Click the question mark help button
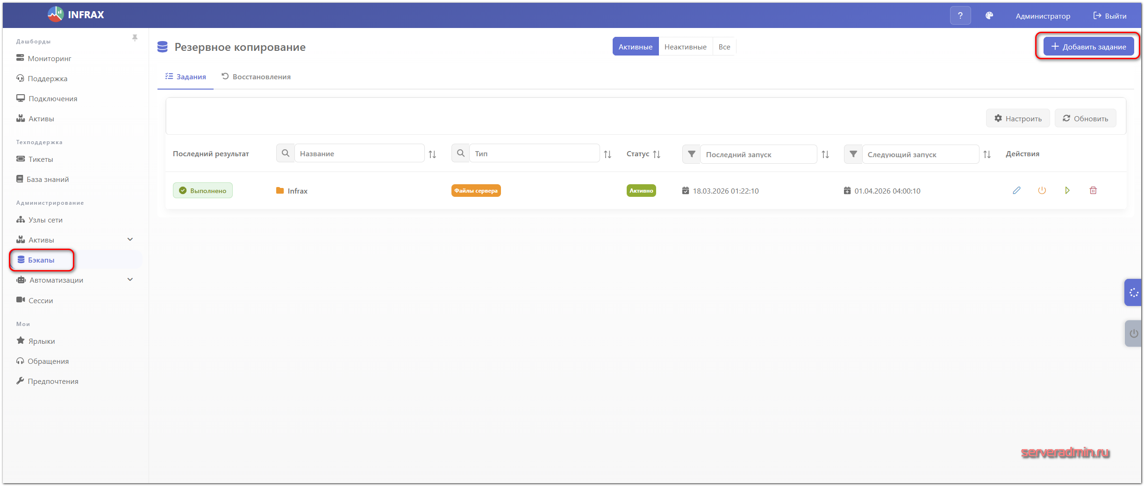The image size is (1144, 486). click(x=960, y=16)
